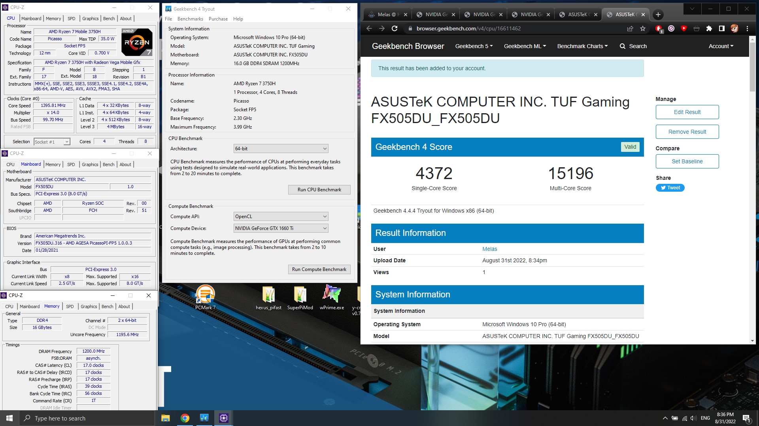Click Run CPU Benchmark button

319,190
